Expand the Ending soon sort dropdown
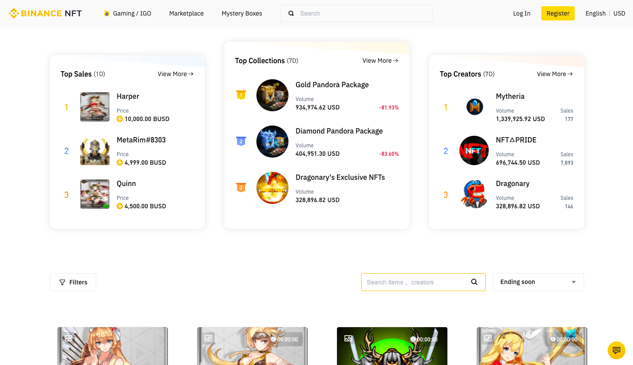 tap(538, 282)
